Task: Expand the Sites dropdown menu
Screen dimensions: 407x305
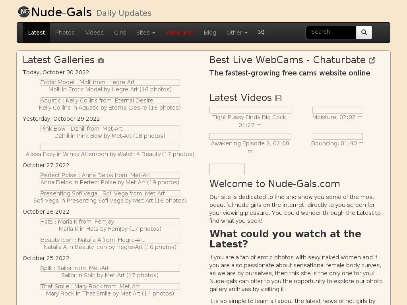Action: click(145, 33)
